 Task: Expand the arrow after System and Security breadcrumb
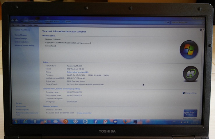pyautogui.click(x=62, y=21)
